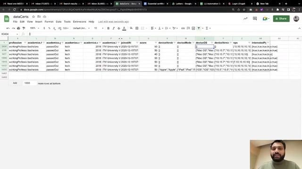Open the Google Sheets home icon

coord(7,19)
